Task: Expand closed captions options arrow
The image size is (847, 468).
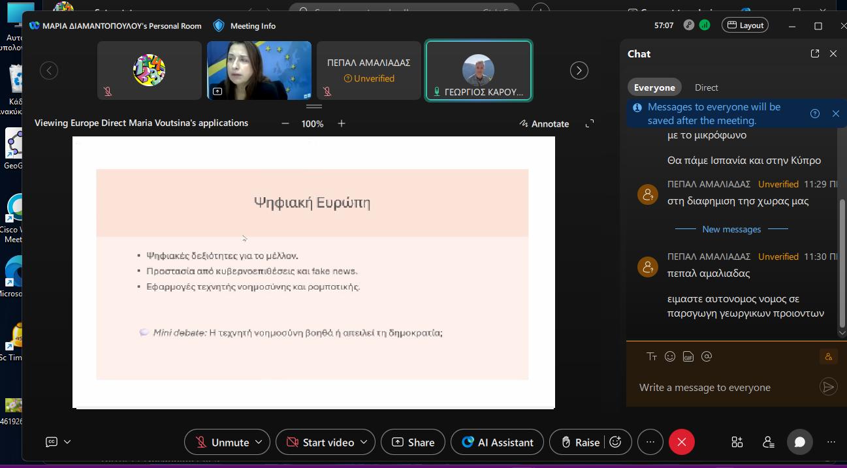Action: click(67, 442)
